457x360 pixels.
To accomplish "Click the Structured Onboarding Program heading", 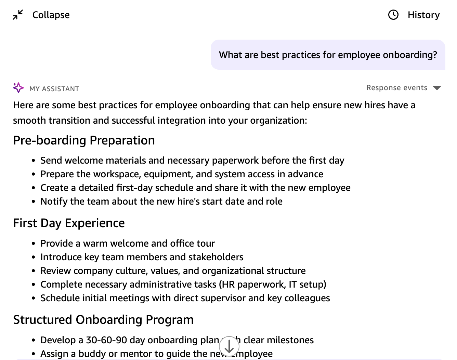I will [x=103, y=320].
